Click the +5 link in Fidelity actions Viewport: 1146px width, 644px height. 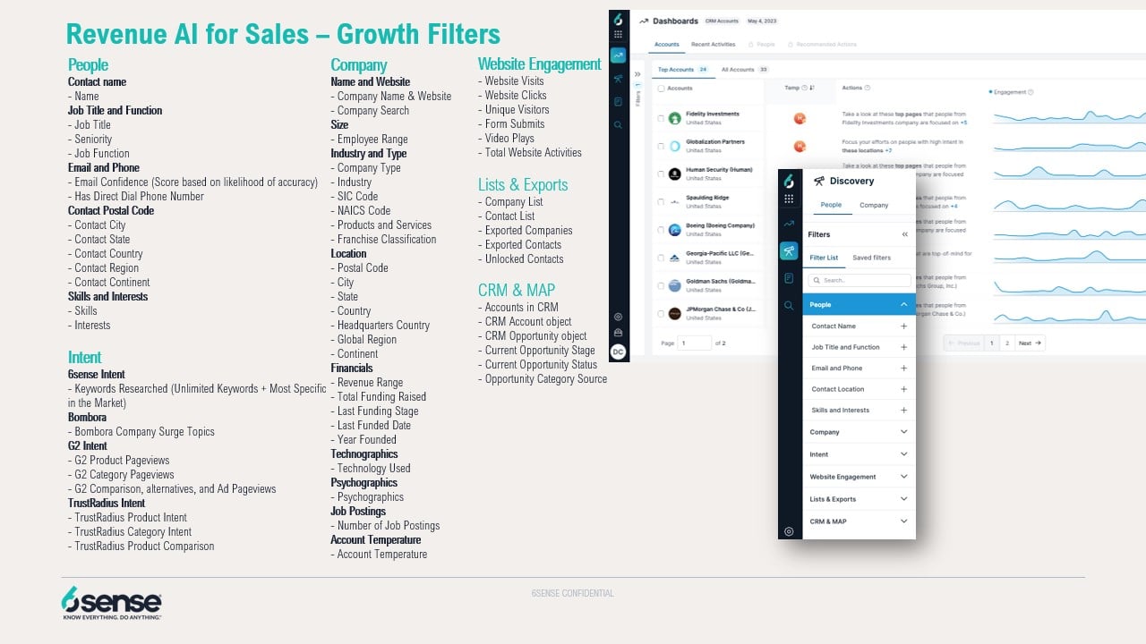(x=963, y=122)
